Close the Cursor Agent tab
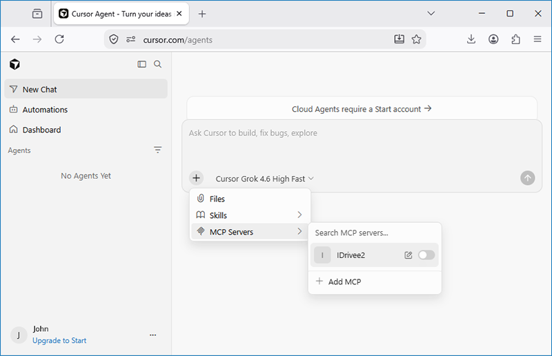This screenshot has width=552, height=356. point(179,14)
